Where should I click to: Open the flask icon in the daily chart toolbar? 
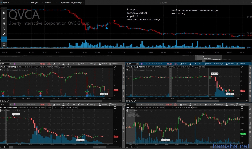[x=64, y=64]
